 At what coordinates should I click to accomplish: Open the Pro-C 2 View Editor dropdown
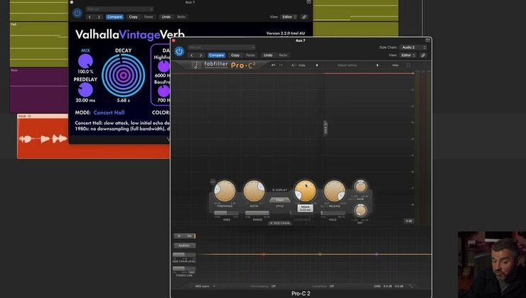tap(407, 55)
